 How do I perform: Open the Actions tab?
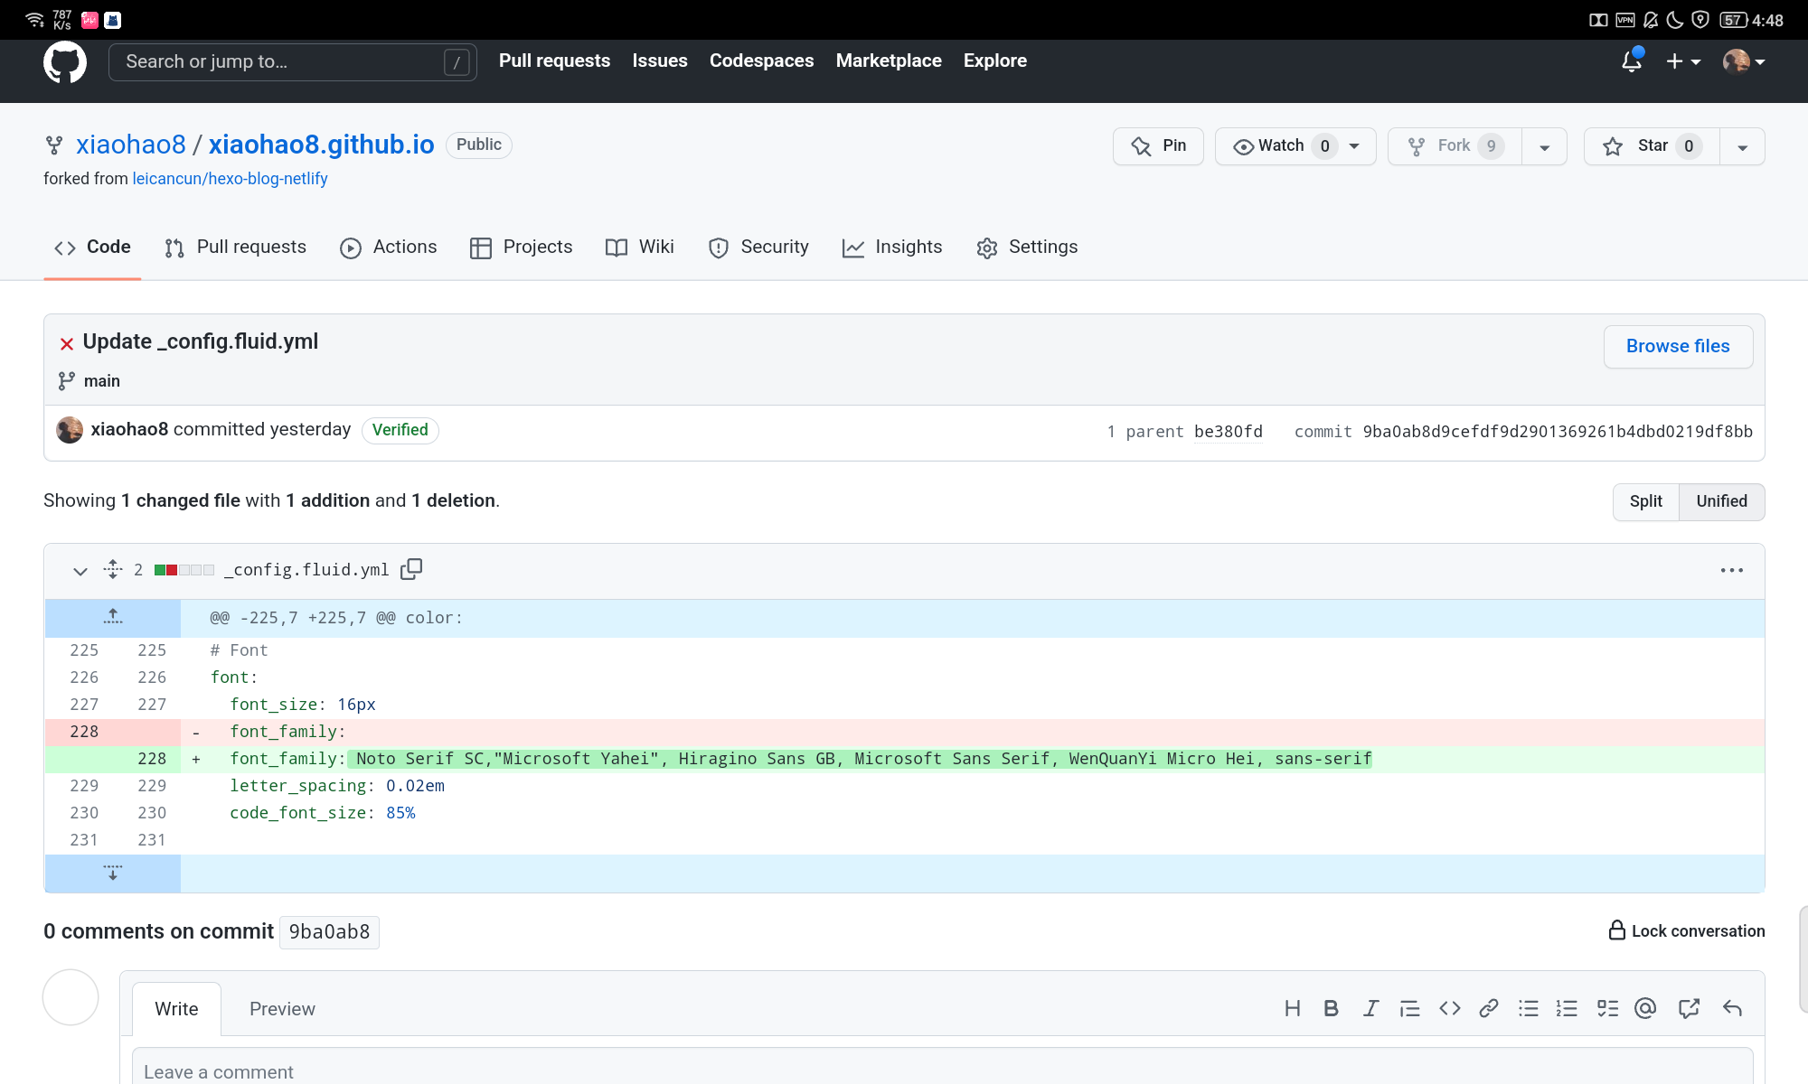389,248
